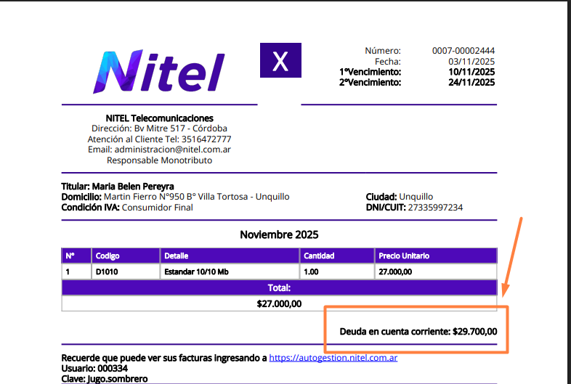Screen dimensions: 571x384
Task: Click the Detalle column header
Action: pos(176,256)
